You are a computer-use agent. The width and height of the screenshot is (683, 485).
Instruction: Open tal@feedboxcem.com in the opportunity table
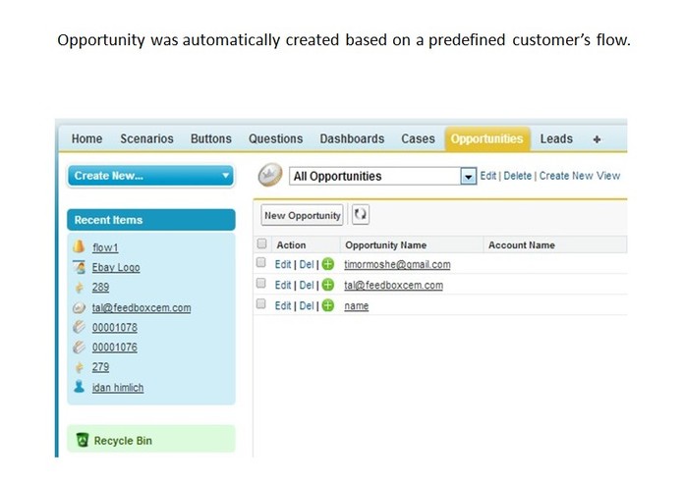coord(393,286)
